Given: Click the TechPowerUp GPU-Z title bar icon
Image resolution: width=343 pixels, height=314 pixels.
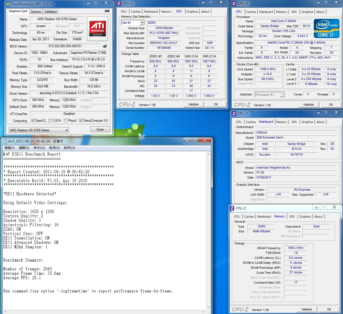Looking at the screenshot, I should pos(8,4).
